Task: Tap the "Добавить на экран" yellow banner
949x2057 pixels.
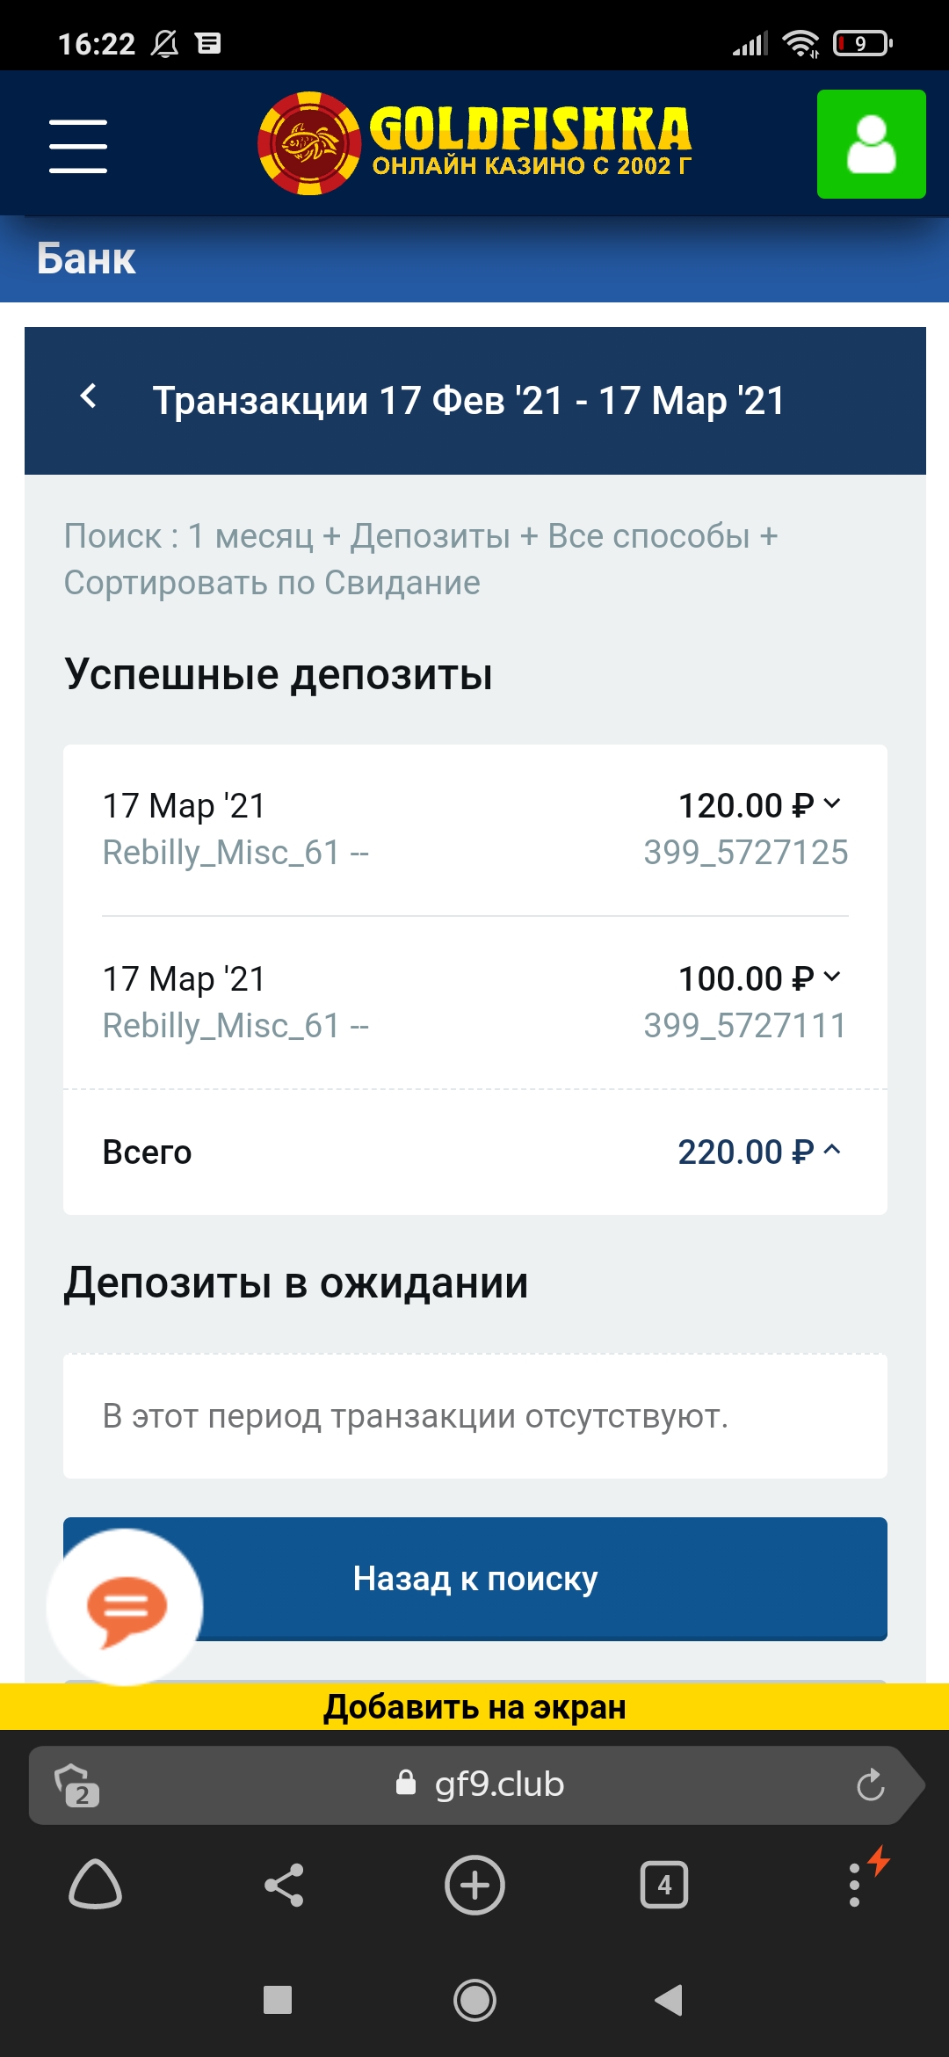Action: (474, 1707)
